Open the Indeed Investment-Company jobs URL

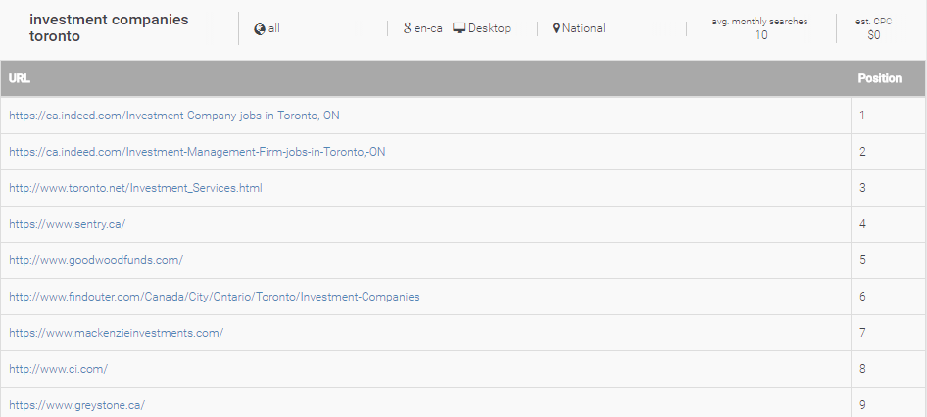[x=174, y=116]
